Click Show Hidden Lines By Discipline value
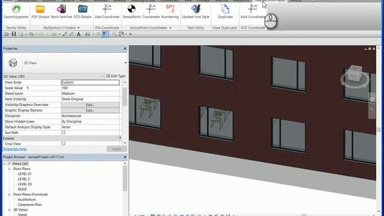384x216 pixels. (90, 121)
